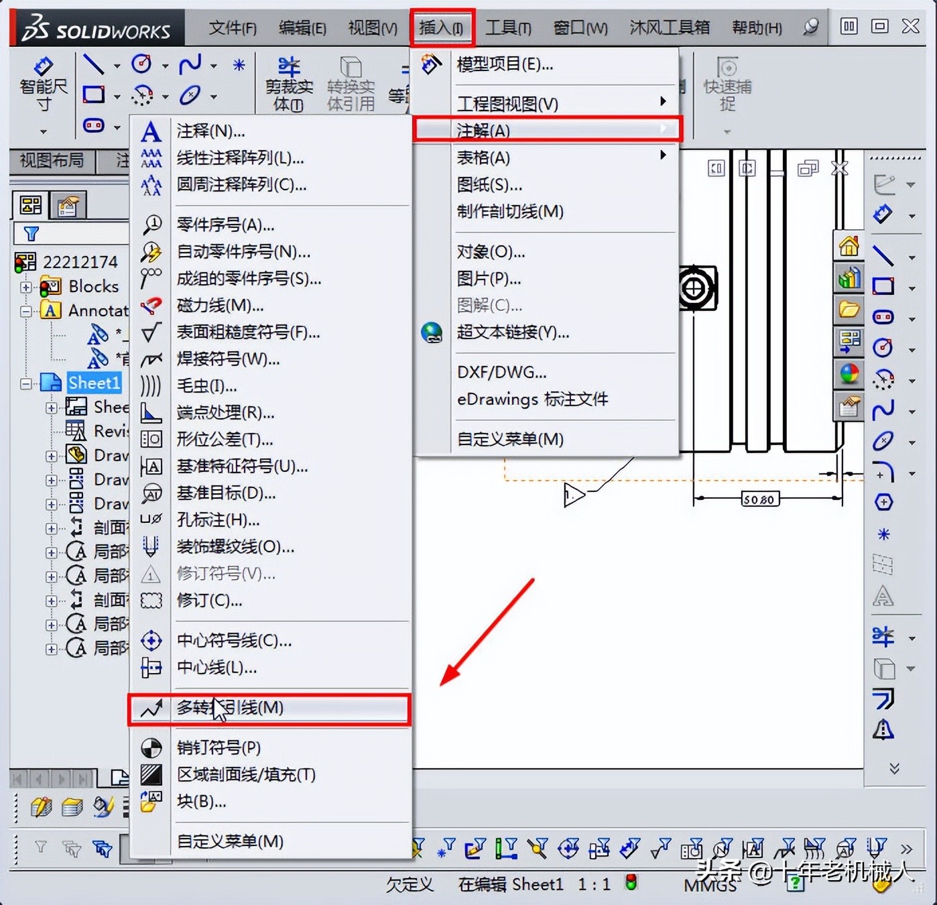Open the Quick Snap tool
The height and width of the screenshot is (905, 937).
(x=727, y=80)
